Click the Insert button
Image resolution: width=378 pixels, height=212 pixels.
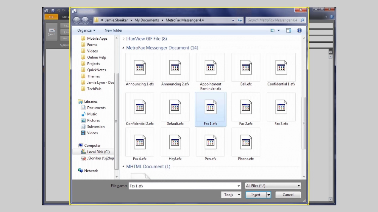[x=256, y=195]
